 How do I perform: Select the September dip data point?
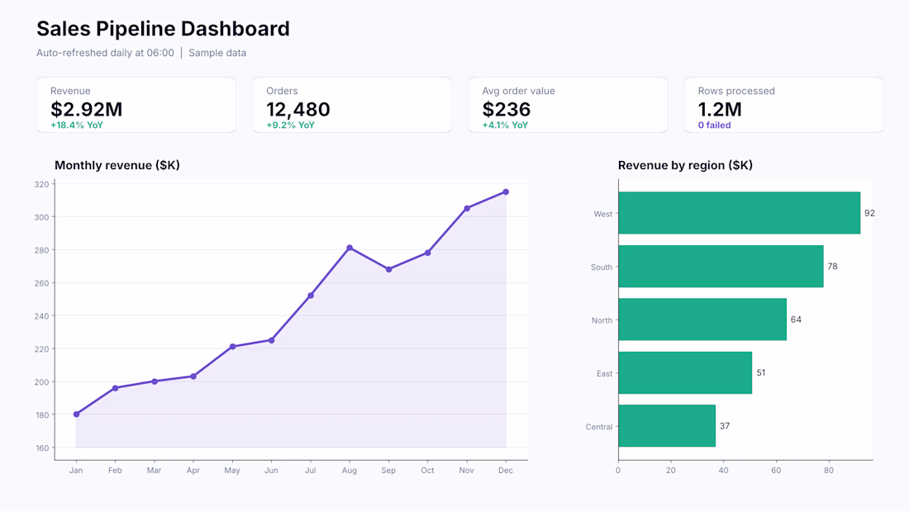pyautogui.click(x=389, y=269)
